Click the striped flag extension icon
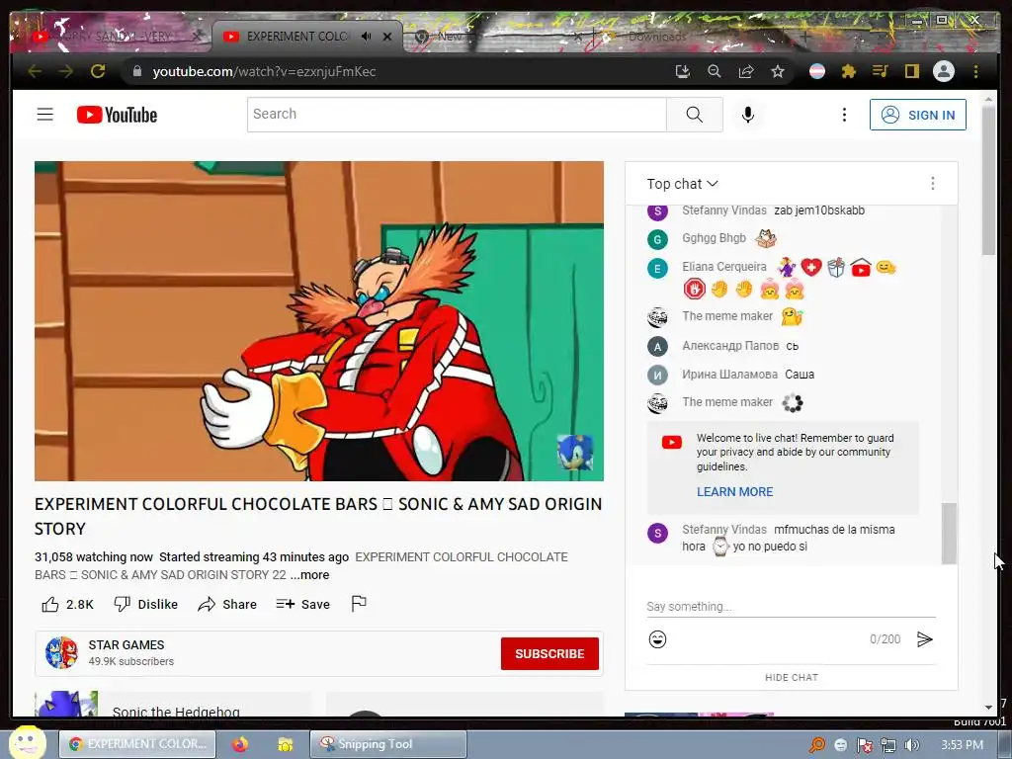Image resolution: width=1012 pixels, height=759 pixels. point(817,71)
